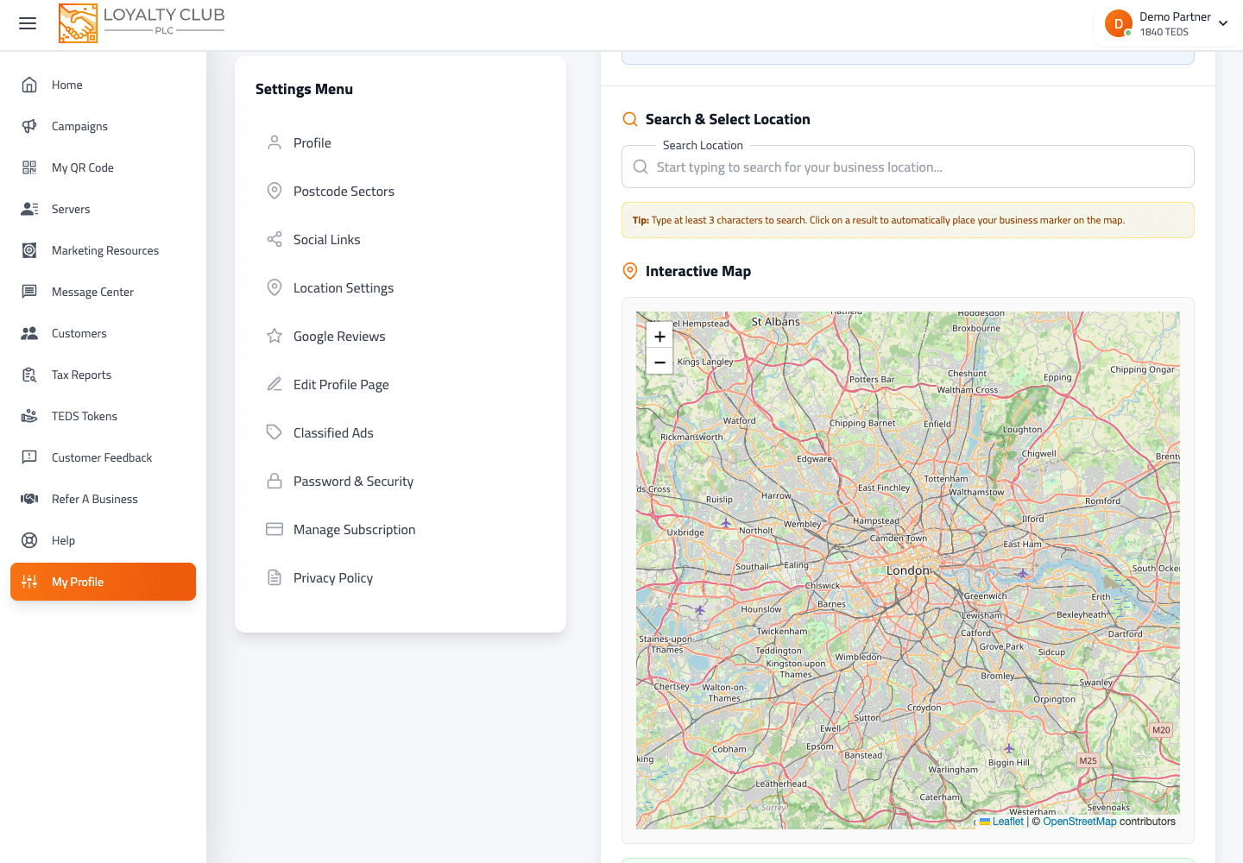1243x863 pixels.
Task: Select My Profile in the sidebar
Action: pos(103,582)
